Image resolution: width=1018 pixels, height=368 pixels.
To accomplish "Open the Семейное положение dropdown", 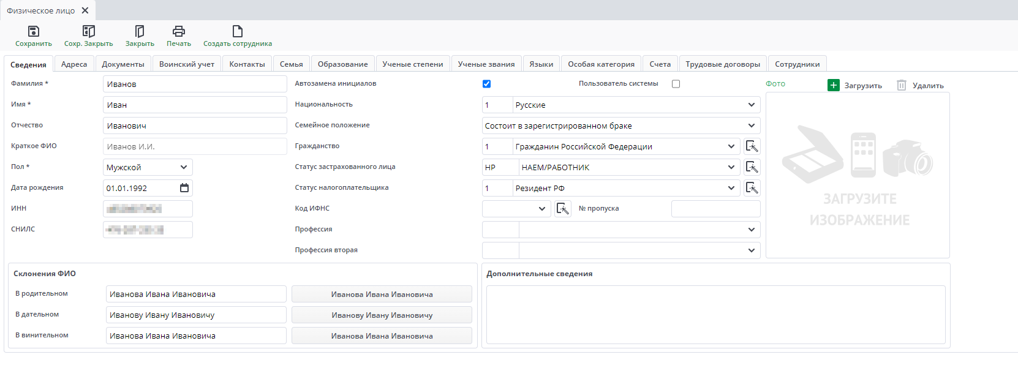I will pos(751,126).
